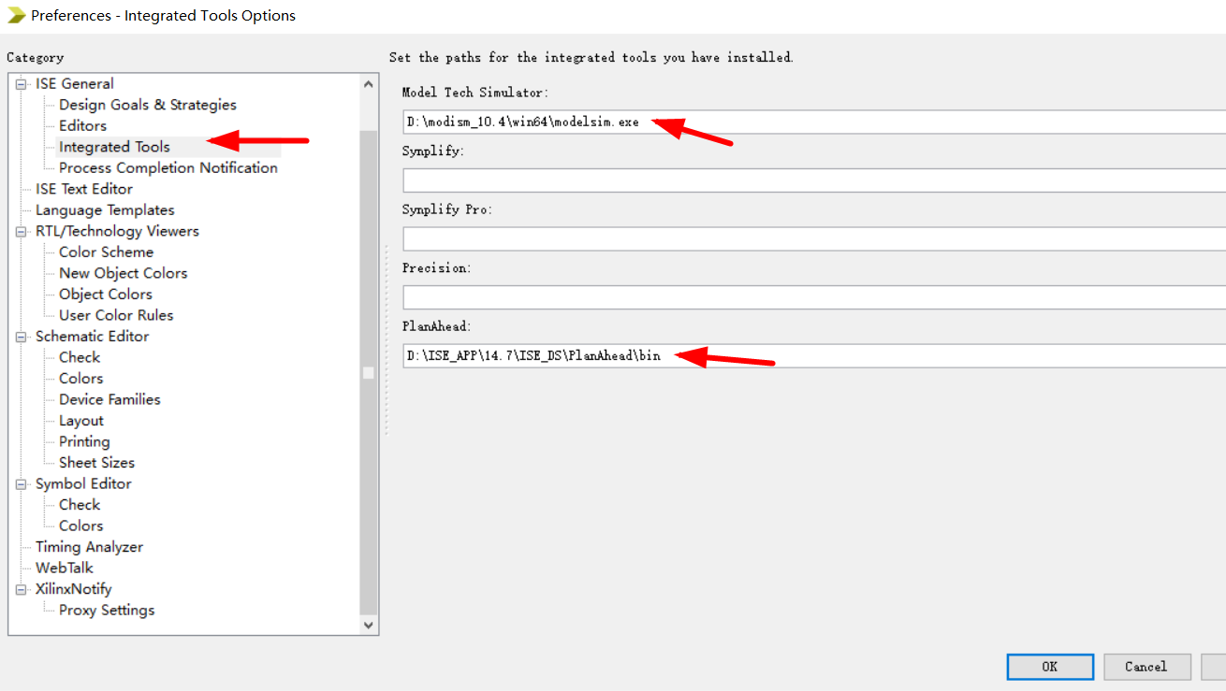Confirm preferences with OK button

1050,667
